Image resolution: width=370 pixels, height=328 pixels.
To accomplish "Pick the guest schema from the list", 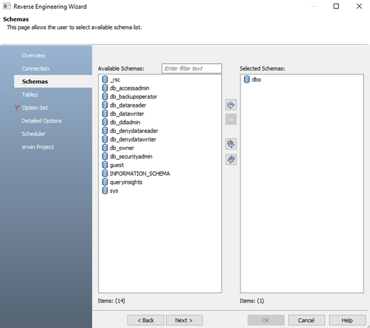I will pos(117,165).
